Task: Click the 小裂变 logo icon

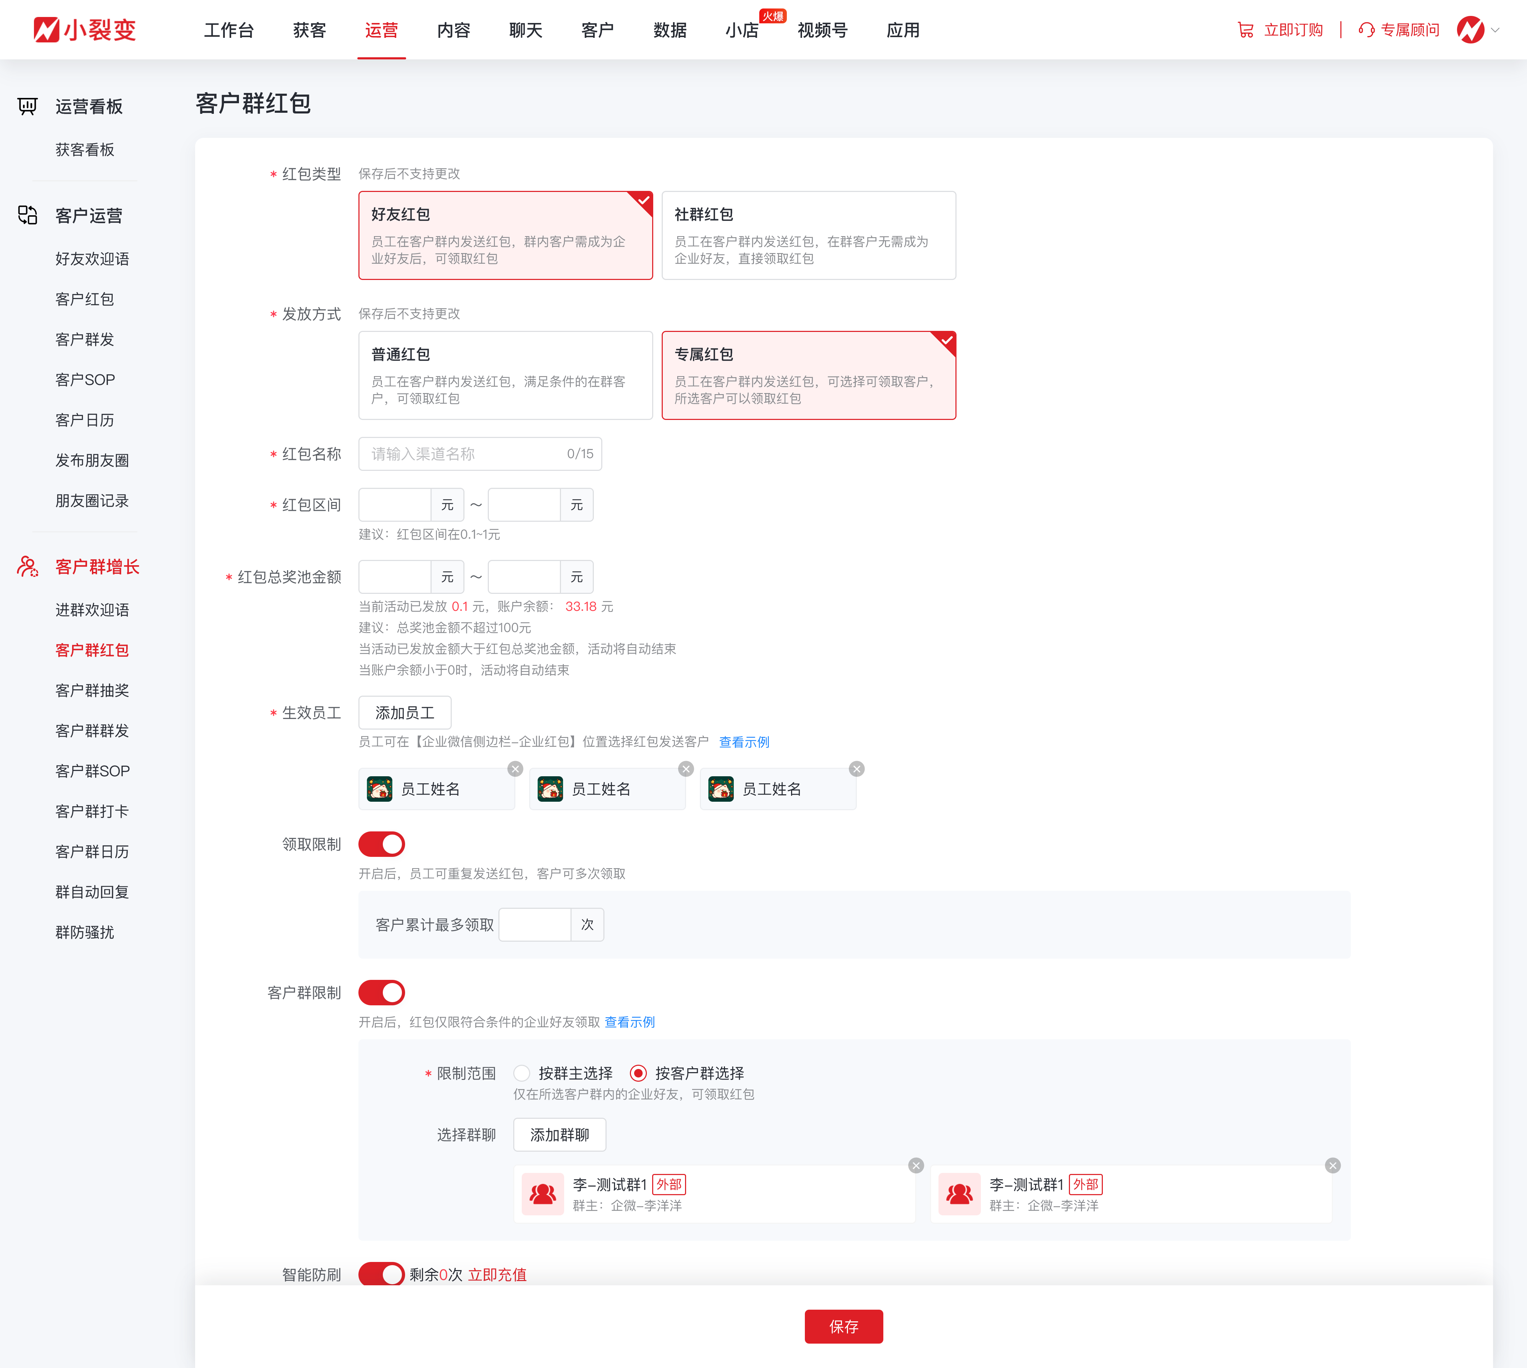Action: 47,30
